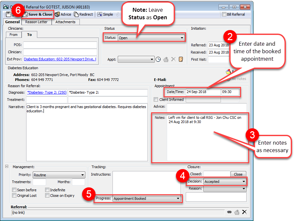The height and width of the screenshot is (221, 295).
Task: Open the Attachments tab
Action: click(x=65, y=22)
